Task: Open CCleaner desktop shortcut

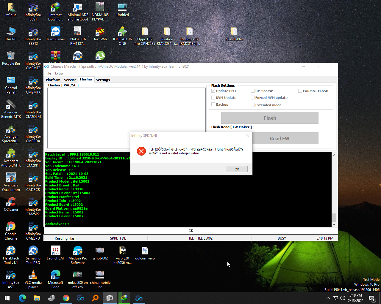Action: [11, 204]
